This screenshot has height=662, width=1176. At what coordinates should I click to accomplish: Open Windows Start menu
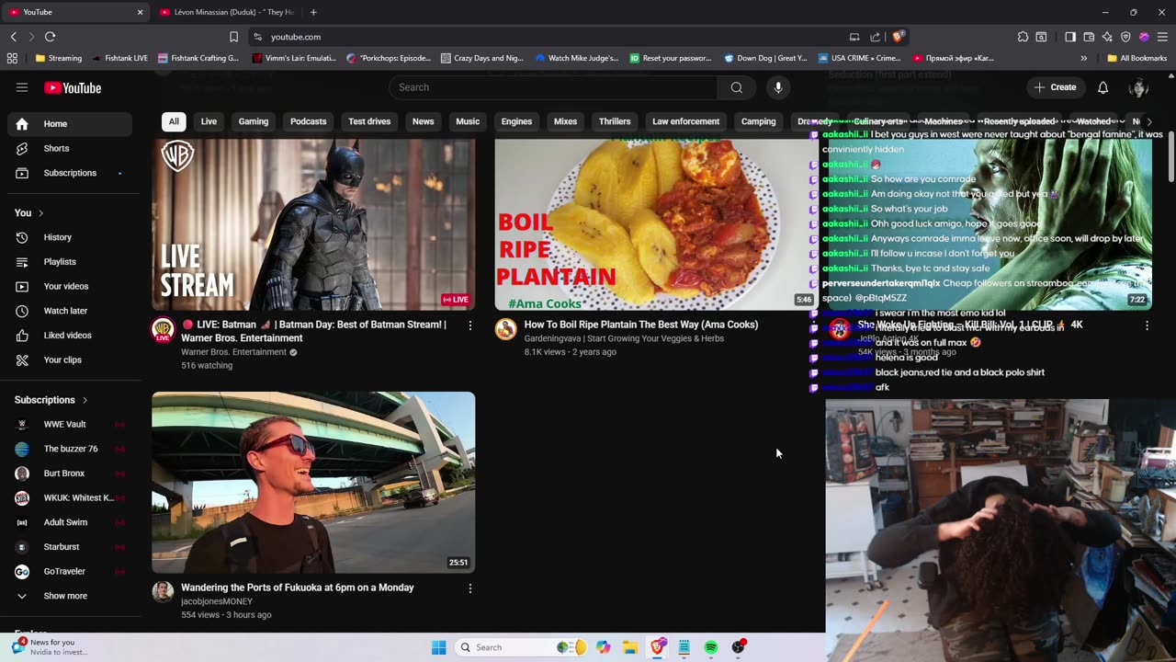439,647
